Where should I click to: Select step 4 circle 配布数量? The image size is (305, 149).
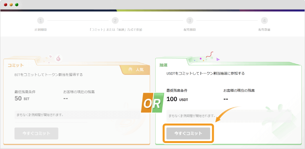264,21
